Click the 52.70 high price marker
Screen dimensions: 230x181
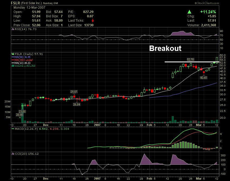[190, 60]
